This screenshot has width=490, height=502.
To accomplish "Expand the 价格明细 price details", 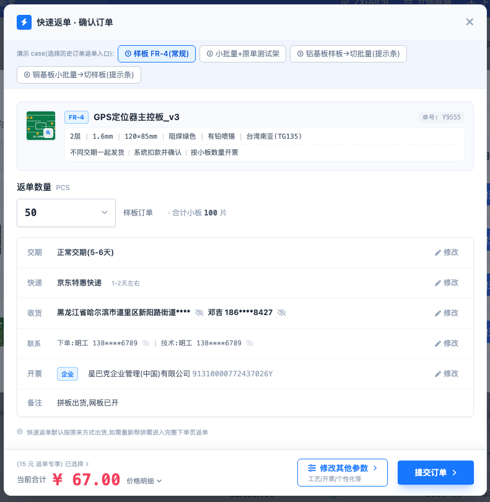I will coord(144,481).
